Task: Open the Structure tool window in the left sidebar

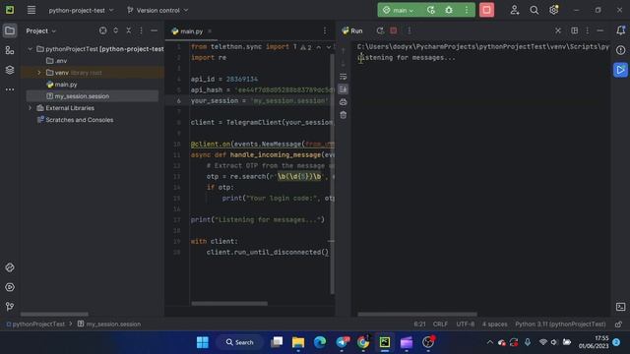Action: 10,50
